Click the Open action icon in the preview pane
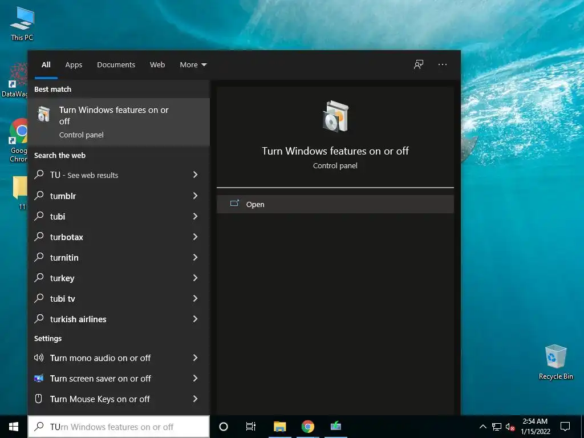The height and width of the screenshot is (438, 584). (x=234, y=204)
